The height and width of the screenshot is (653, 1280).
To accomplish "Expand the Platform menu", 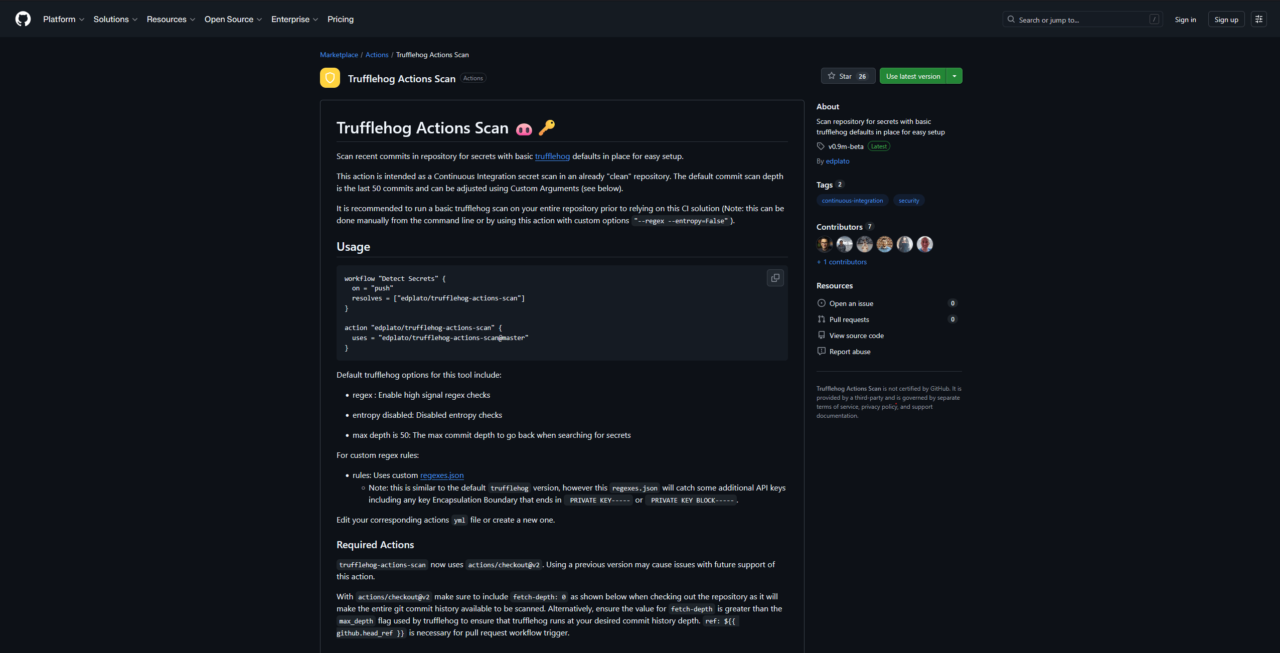I will coord(64,19).
